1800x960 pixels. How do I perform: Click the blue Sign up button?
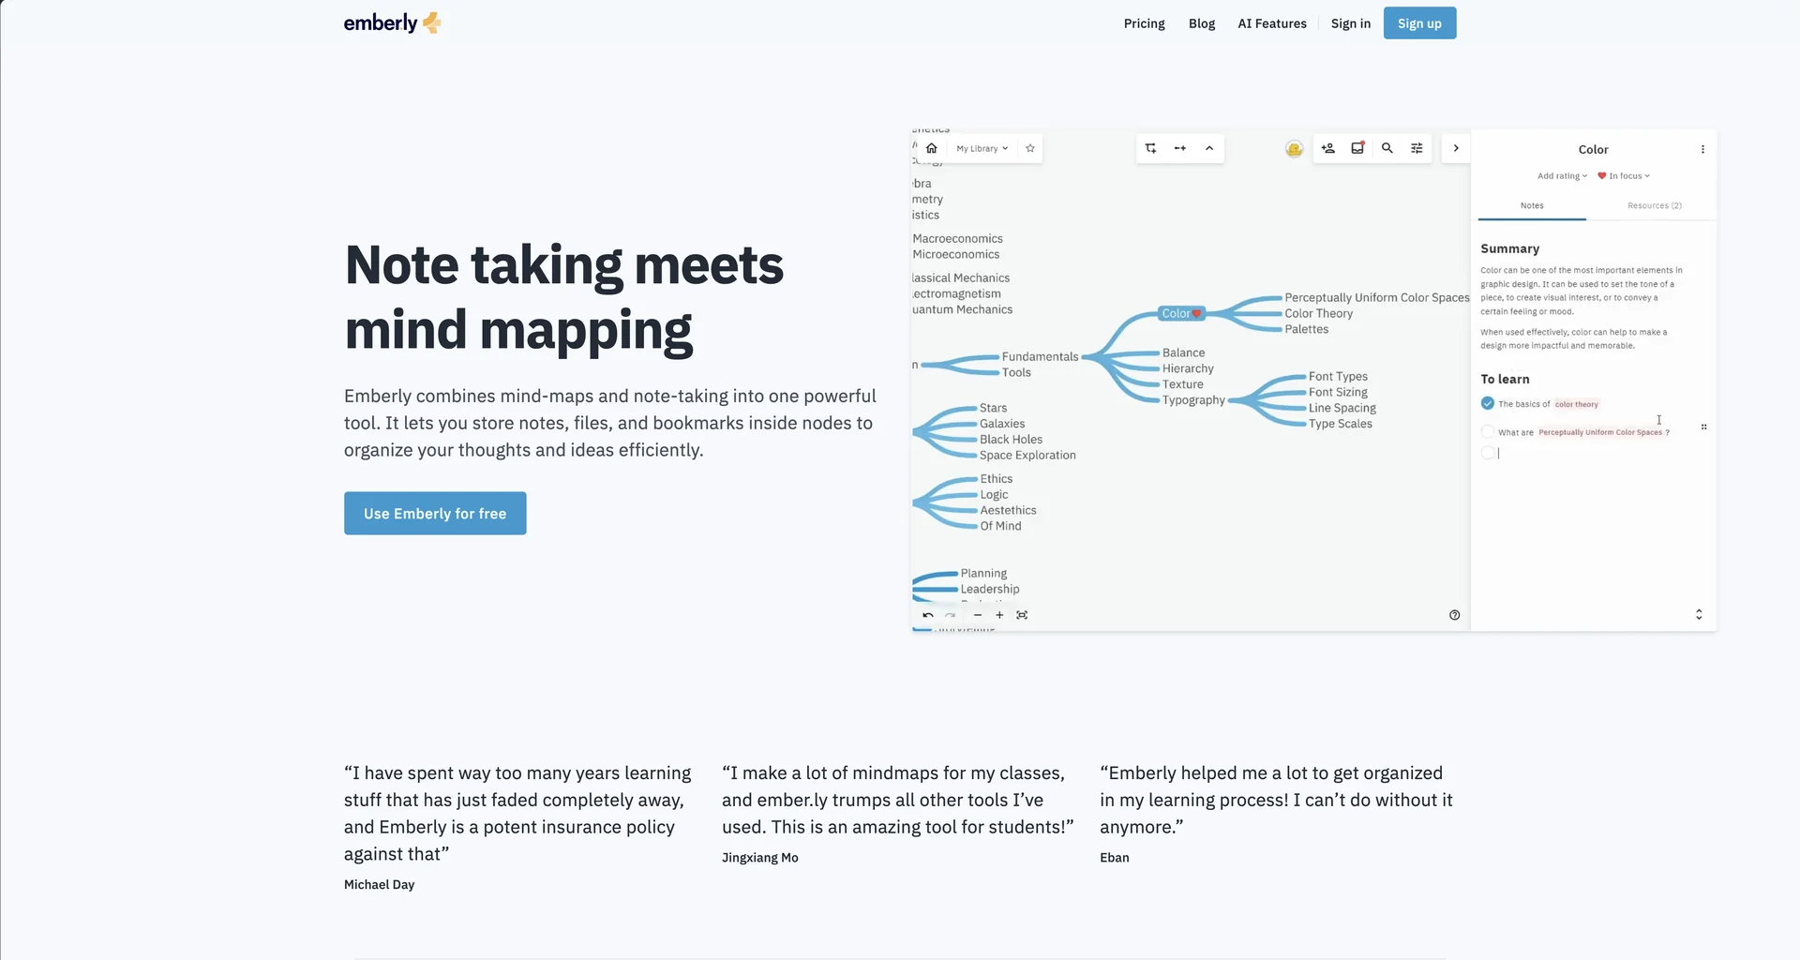(x=1419, y=23)
